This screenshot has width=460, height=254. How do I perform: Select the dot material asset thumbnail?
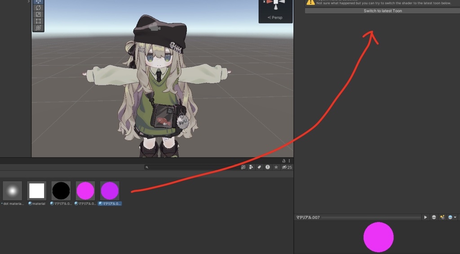[12, 191]
